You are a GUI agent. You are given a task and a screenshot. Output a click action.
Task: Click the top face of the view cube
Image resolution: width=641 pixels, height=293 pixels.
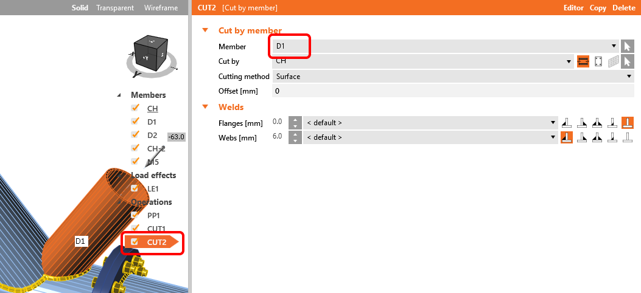(x=152, y=41)
